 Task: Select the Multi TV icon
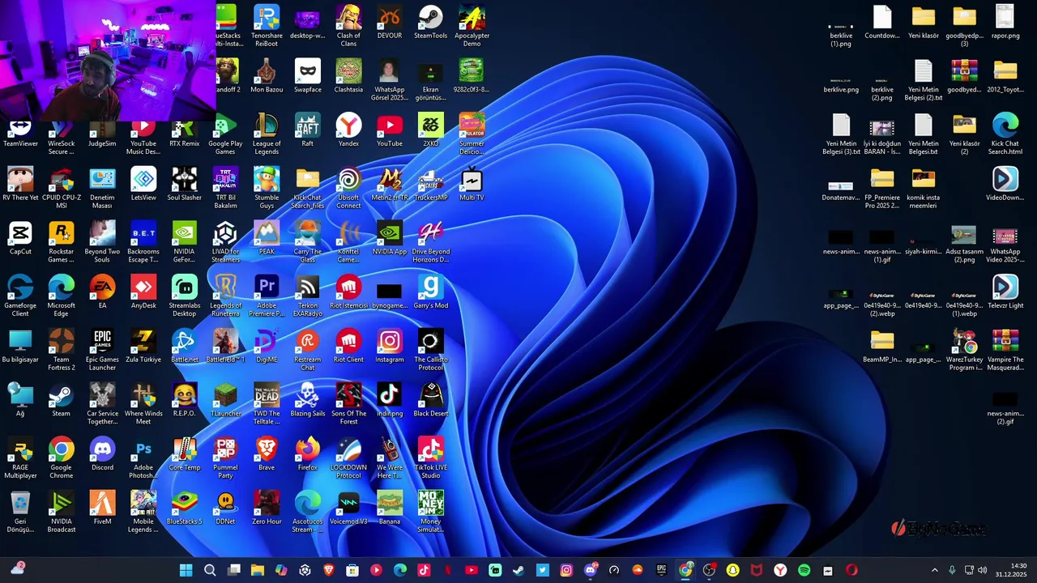click(472, 185)
